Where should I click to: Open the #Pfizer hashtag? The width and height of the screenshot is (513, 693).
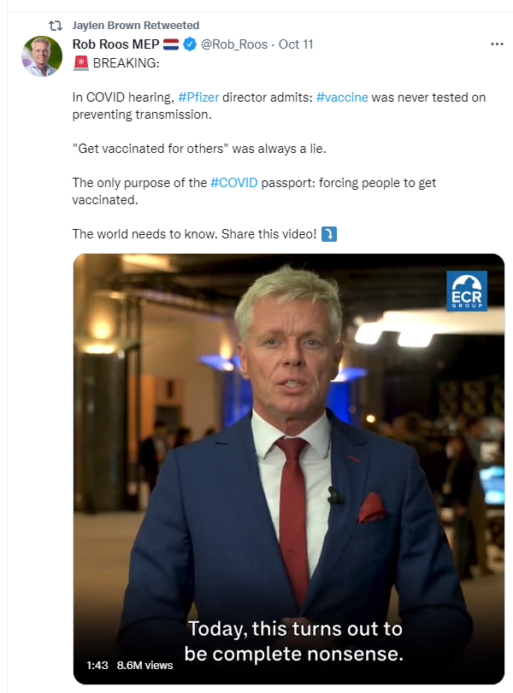198,97
